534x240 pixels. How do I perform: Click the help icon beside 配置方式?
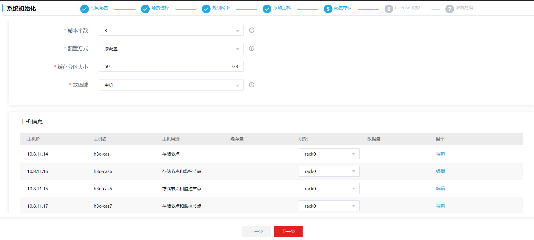click(x=252, y=48)
